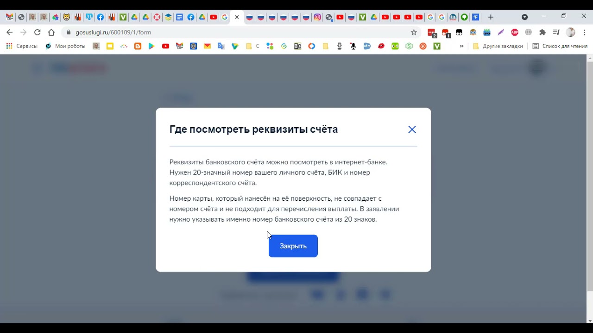
Task: Click the blue Закрыть button
Action: click(293, 246)
